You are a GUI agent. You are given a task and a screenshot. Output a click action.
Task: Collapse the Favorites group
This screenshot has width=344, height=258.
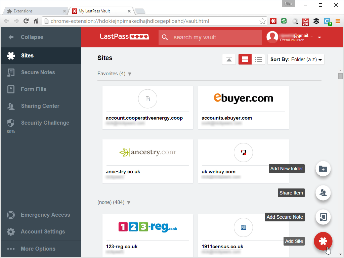click(x=130, y=74)
